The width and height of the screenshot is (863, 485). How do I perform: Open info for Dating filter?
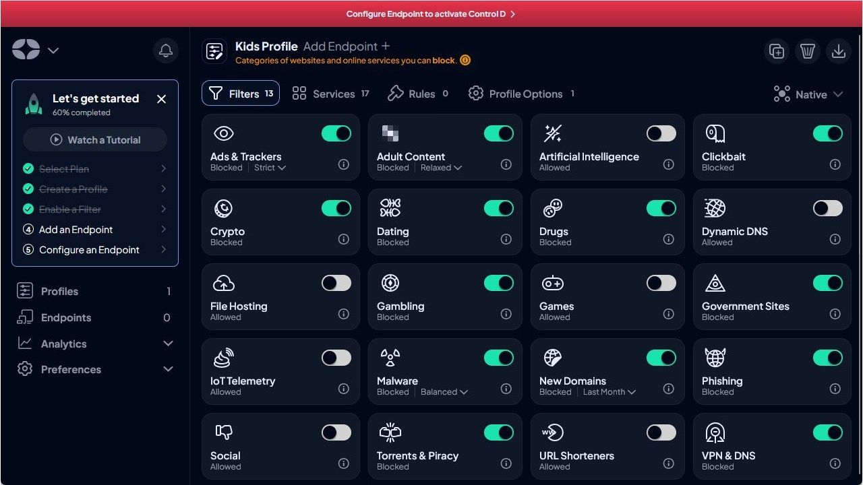tap(506, 239)
